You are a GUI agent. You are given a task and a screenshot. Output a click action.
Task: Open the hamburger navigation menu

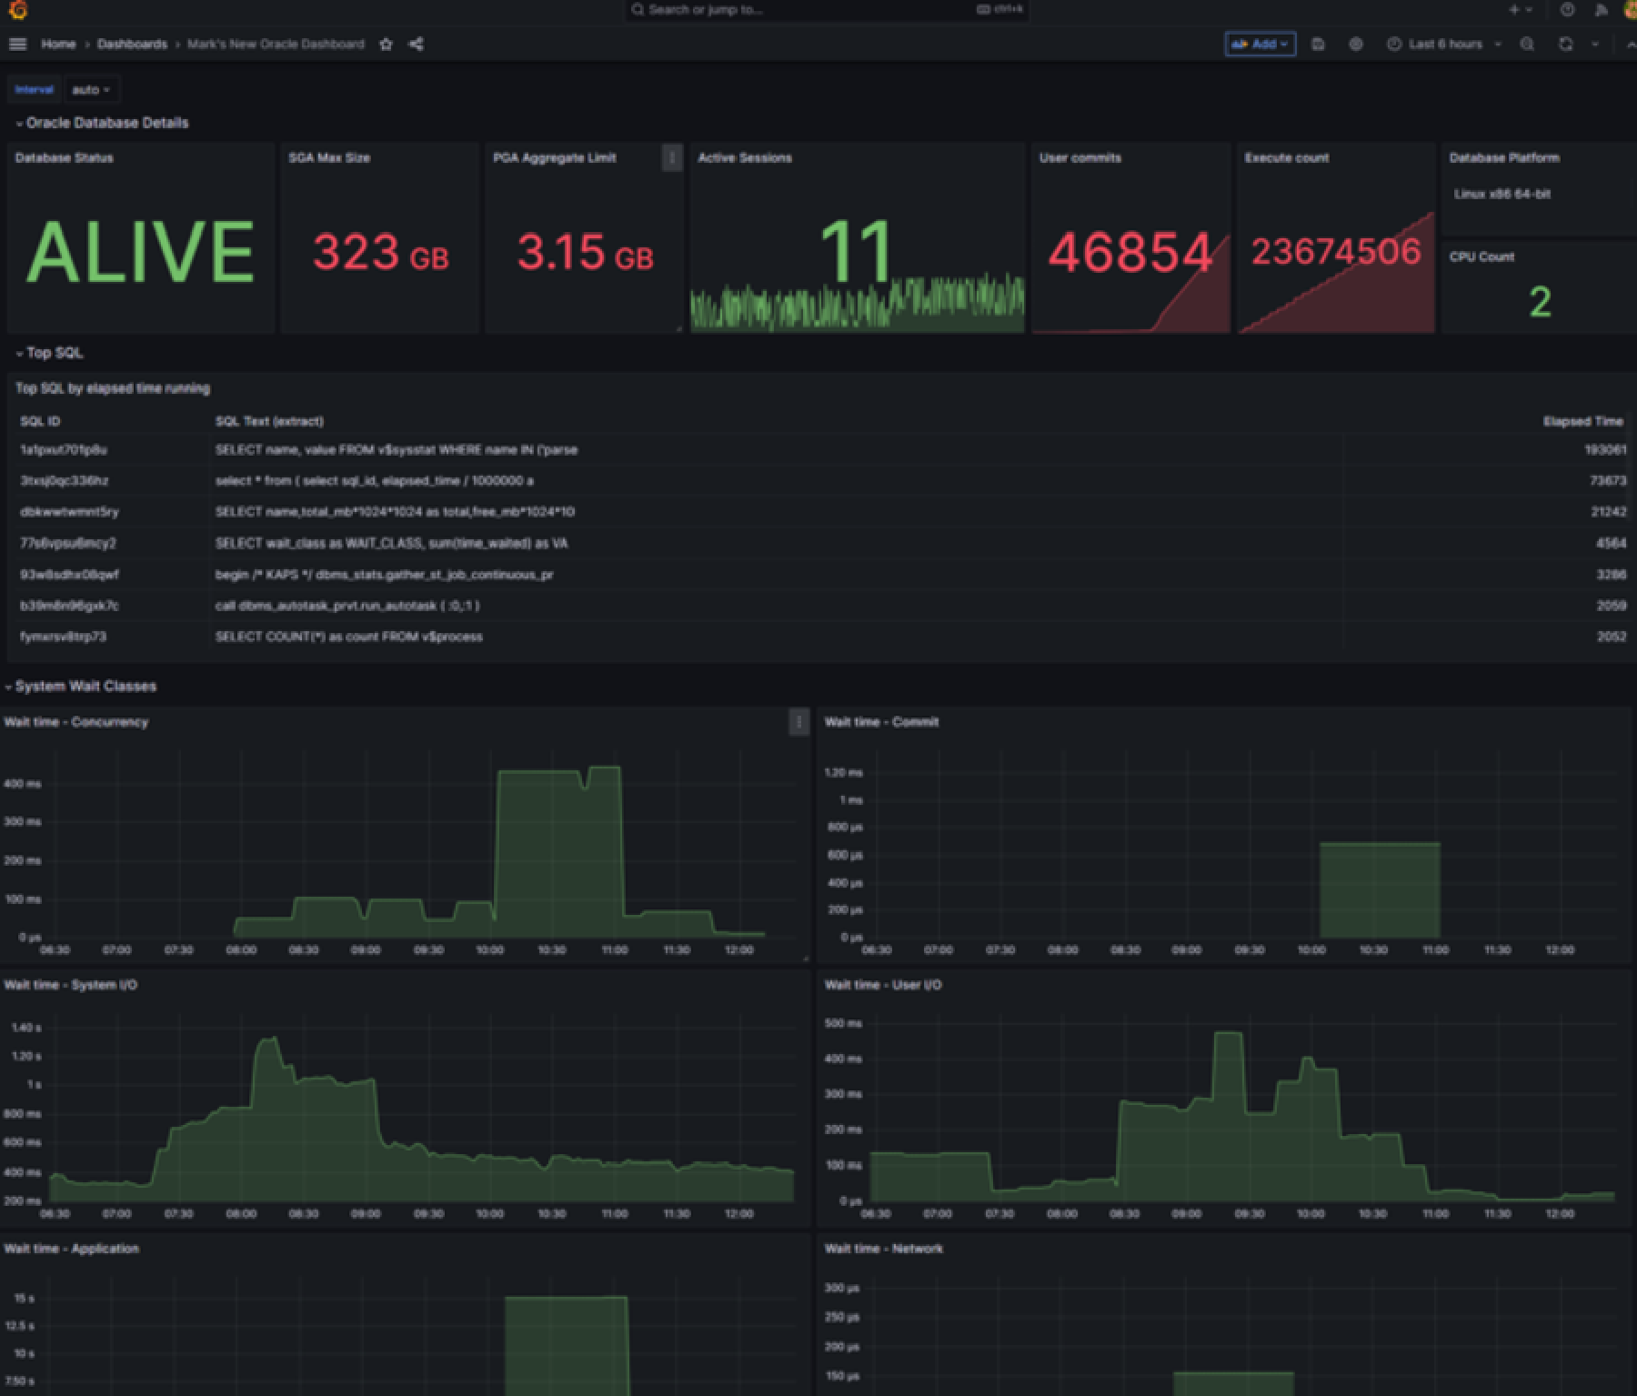[x=17, y=44]
